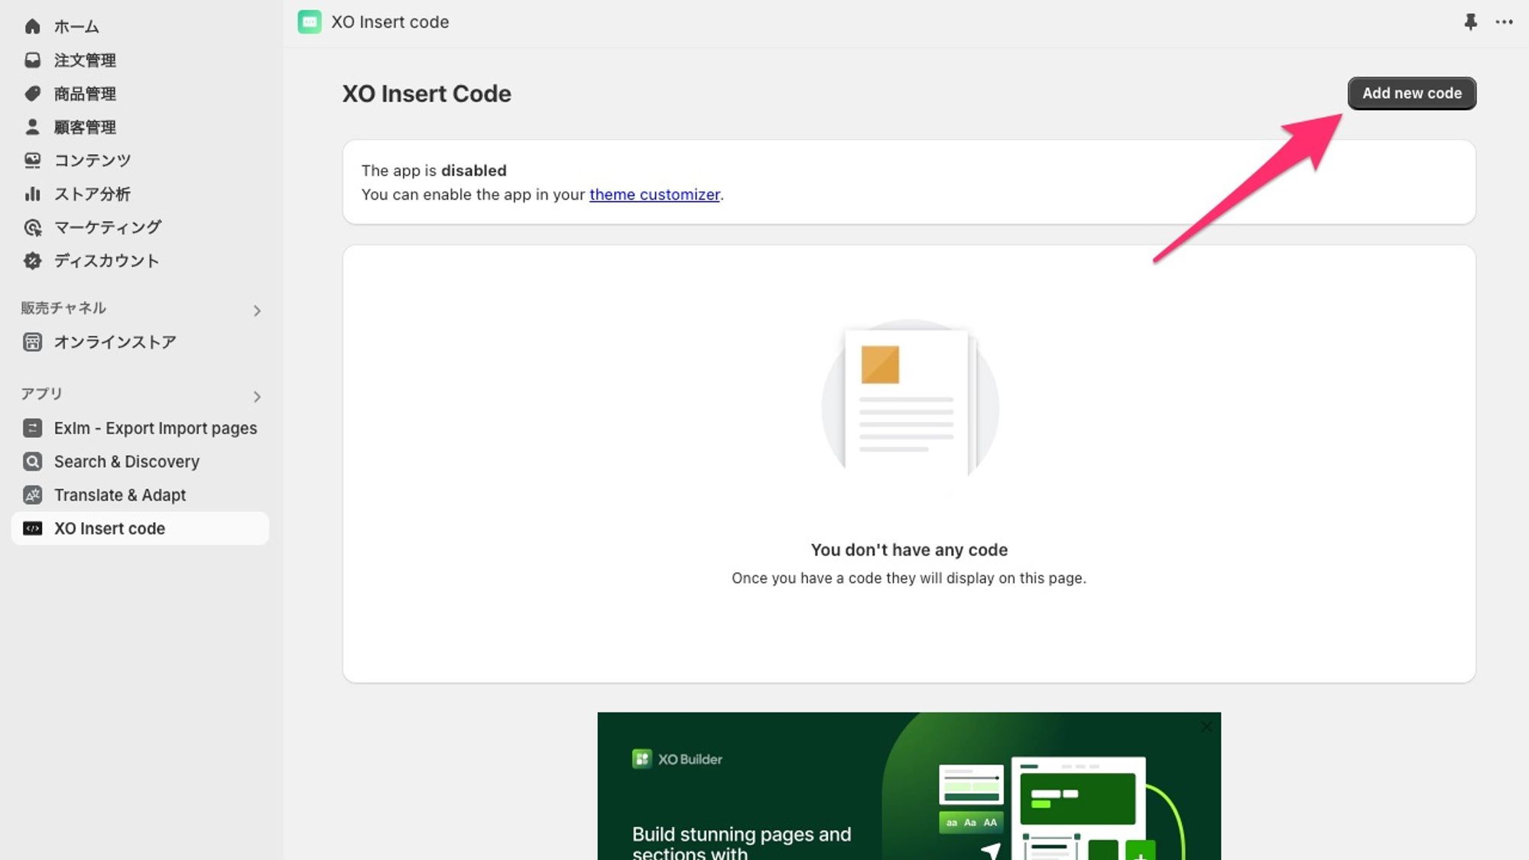The height and width of the screenshot is (860, 1529).
Task: Open the three-dot more options menu
Action: coord(1504,22)
